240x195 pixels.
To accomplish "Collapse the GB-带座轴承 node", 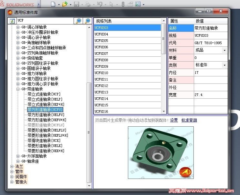I will coord(18,89).
